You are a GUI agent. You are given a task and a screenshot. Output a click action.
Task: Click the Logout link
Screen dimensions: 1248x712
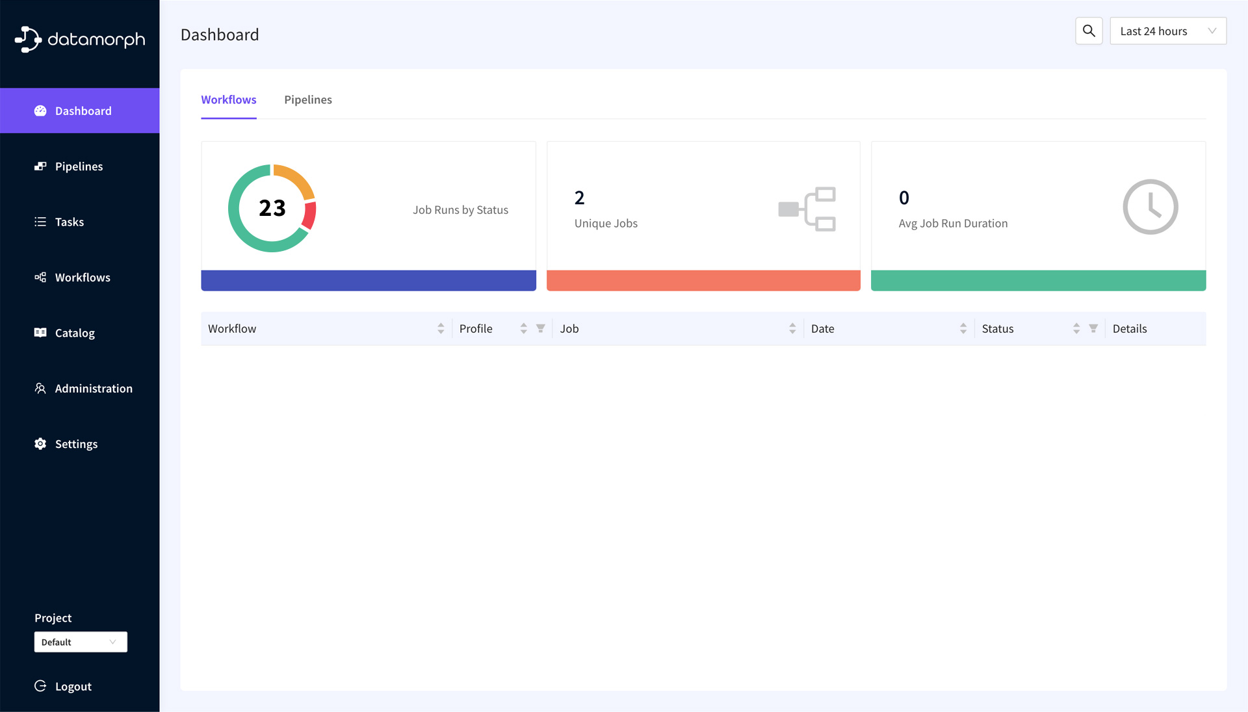(73, 687)
